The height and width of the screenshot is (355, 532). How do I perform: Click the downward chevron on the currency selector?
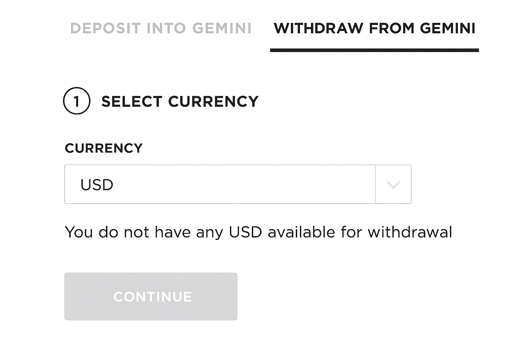393,184
